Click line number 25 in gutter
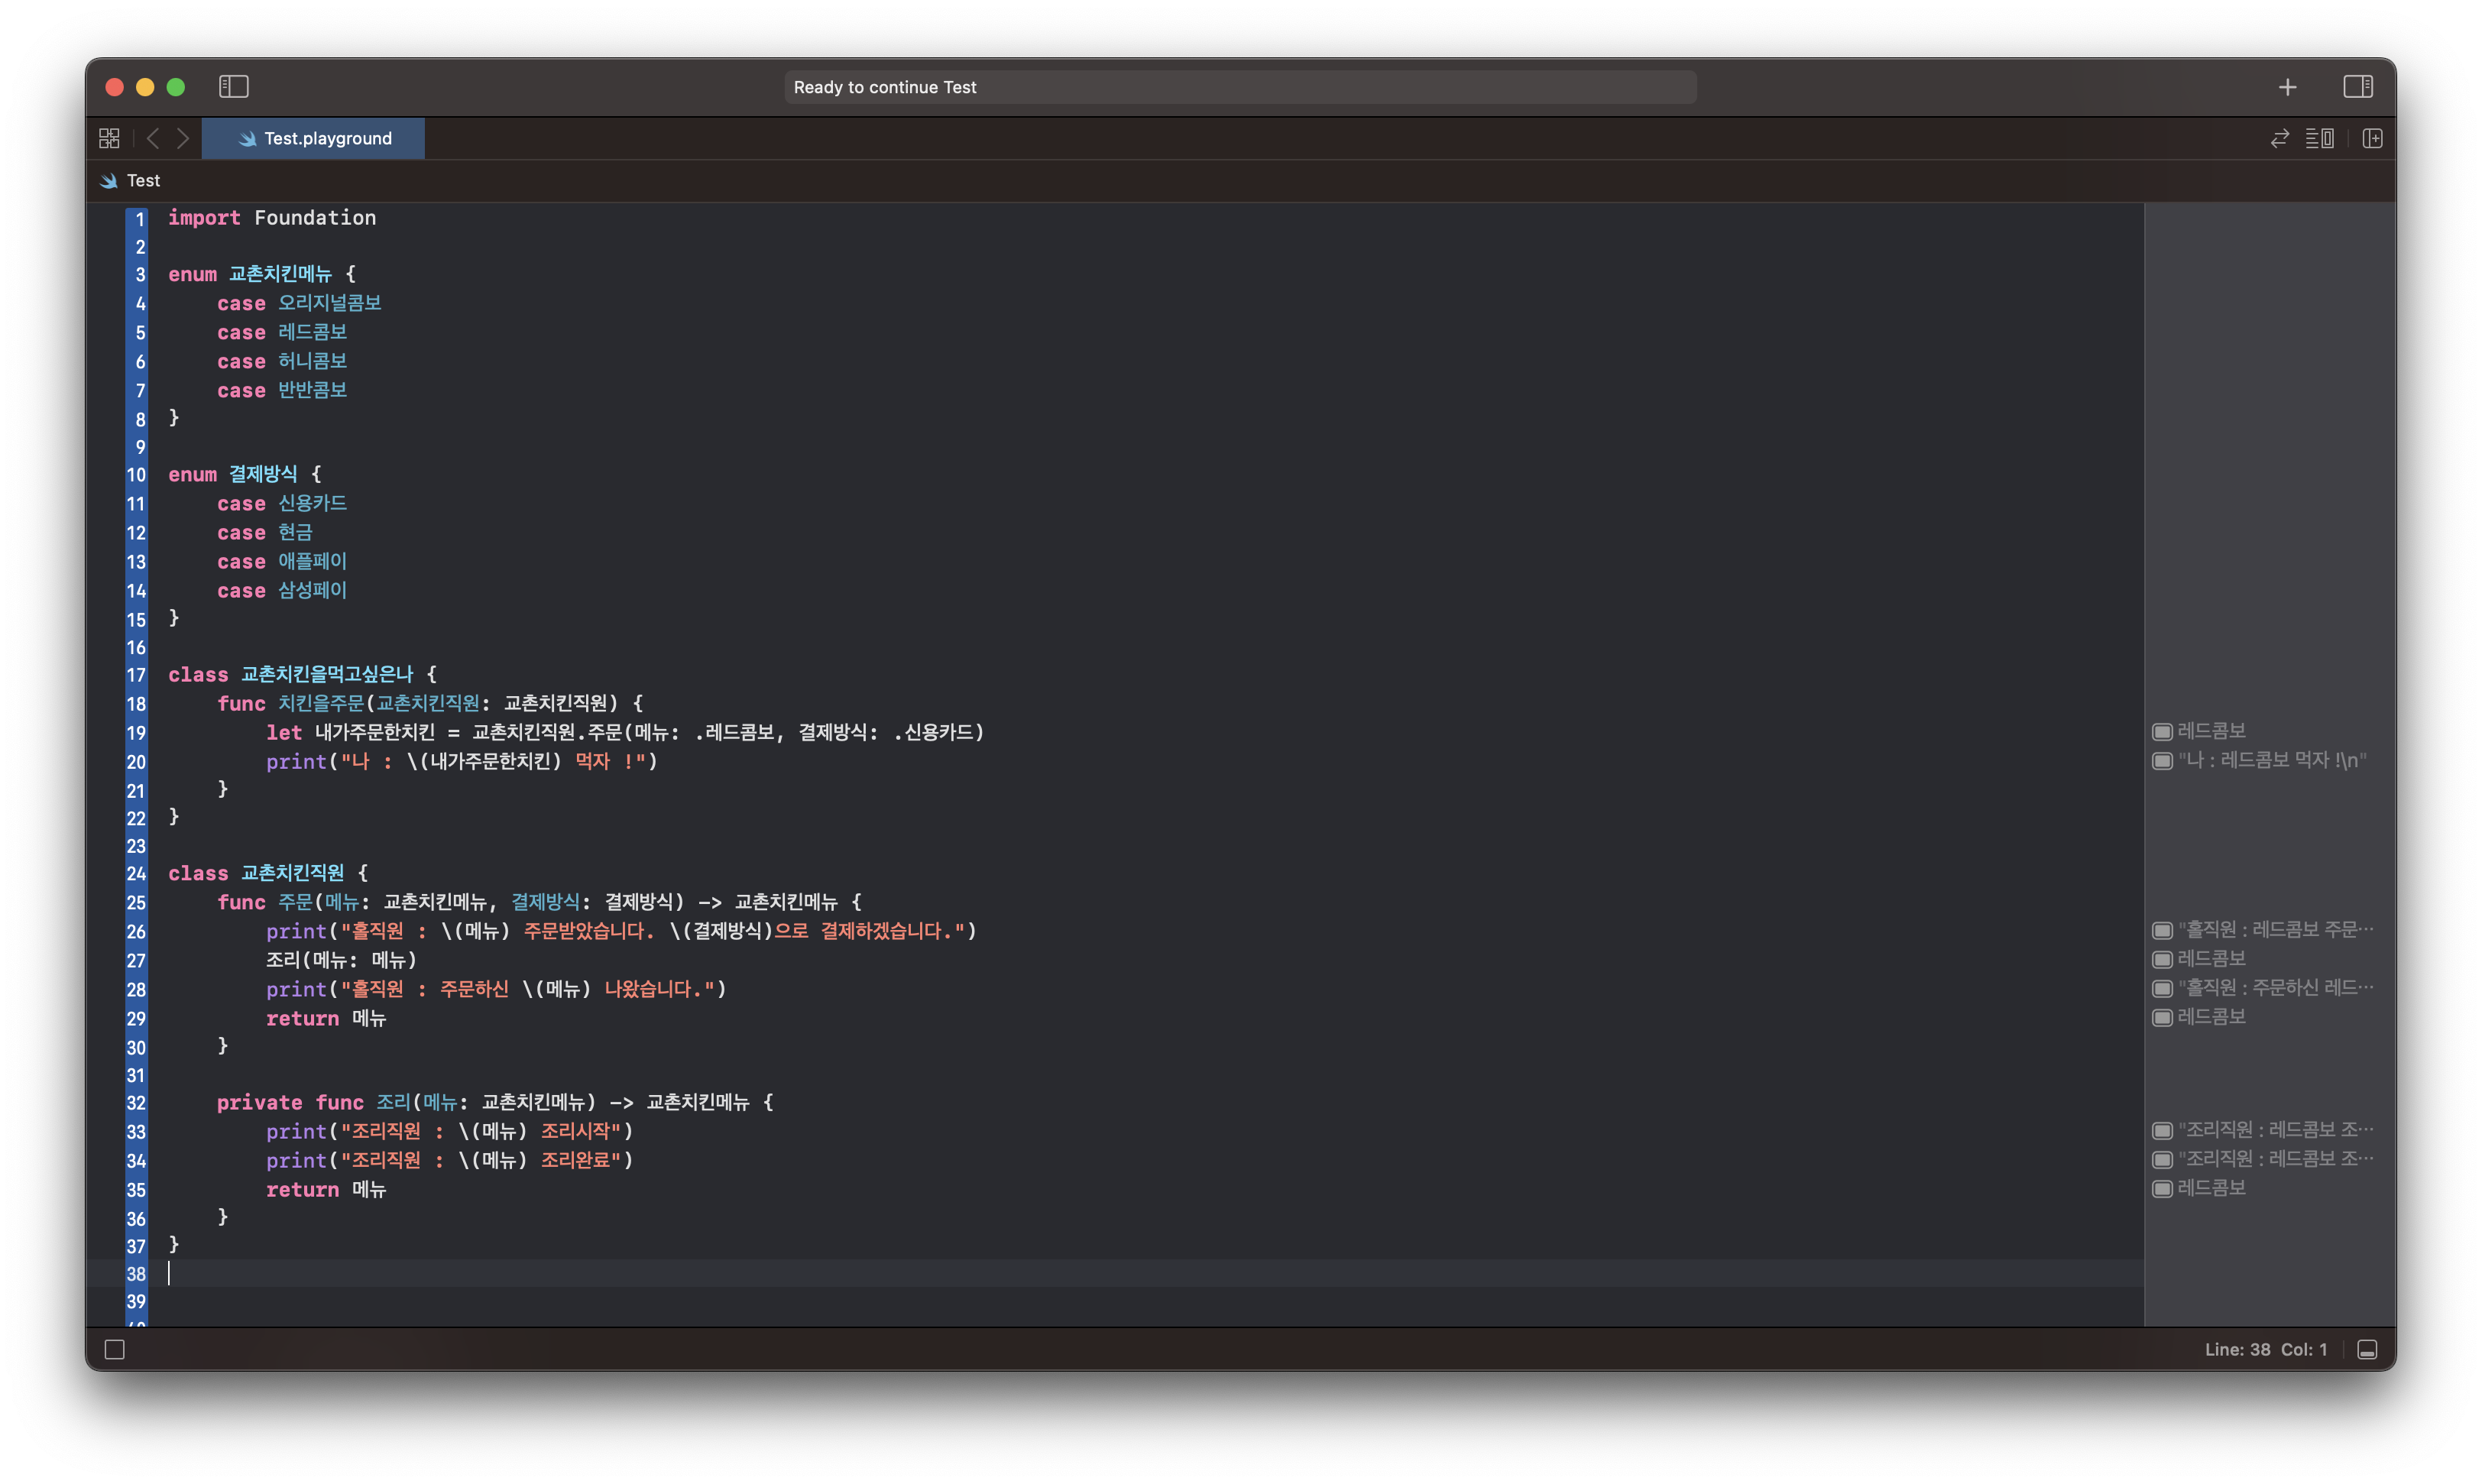Image resolution: width=2482 pixels, height=1484 pixels. 136,902
